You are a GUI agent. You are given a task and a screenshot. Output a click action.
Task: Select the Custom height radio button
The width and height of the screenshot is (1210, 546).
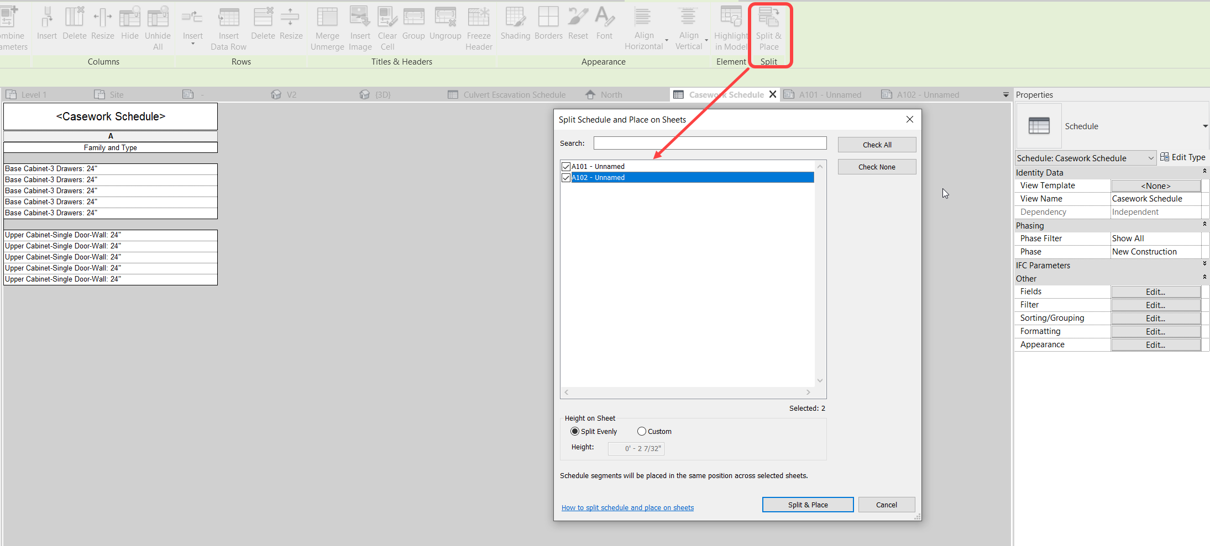pos(641,431)
